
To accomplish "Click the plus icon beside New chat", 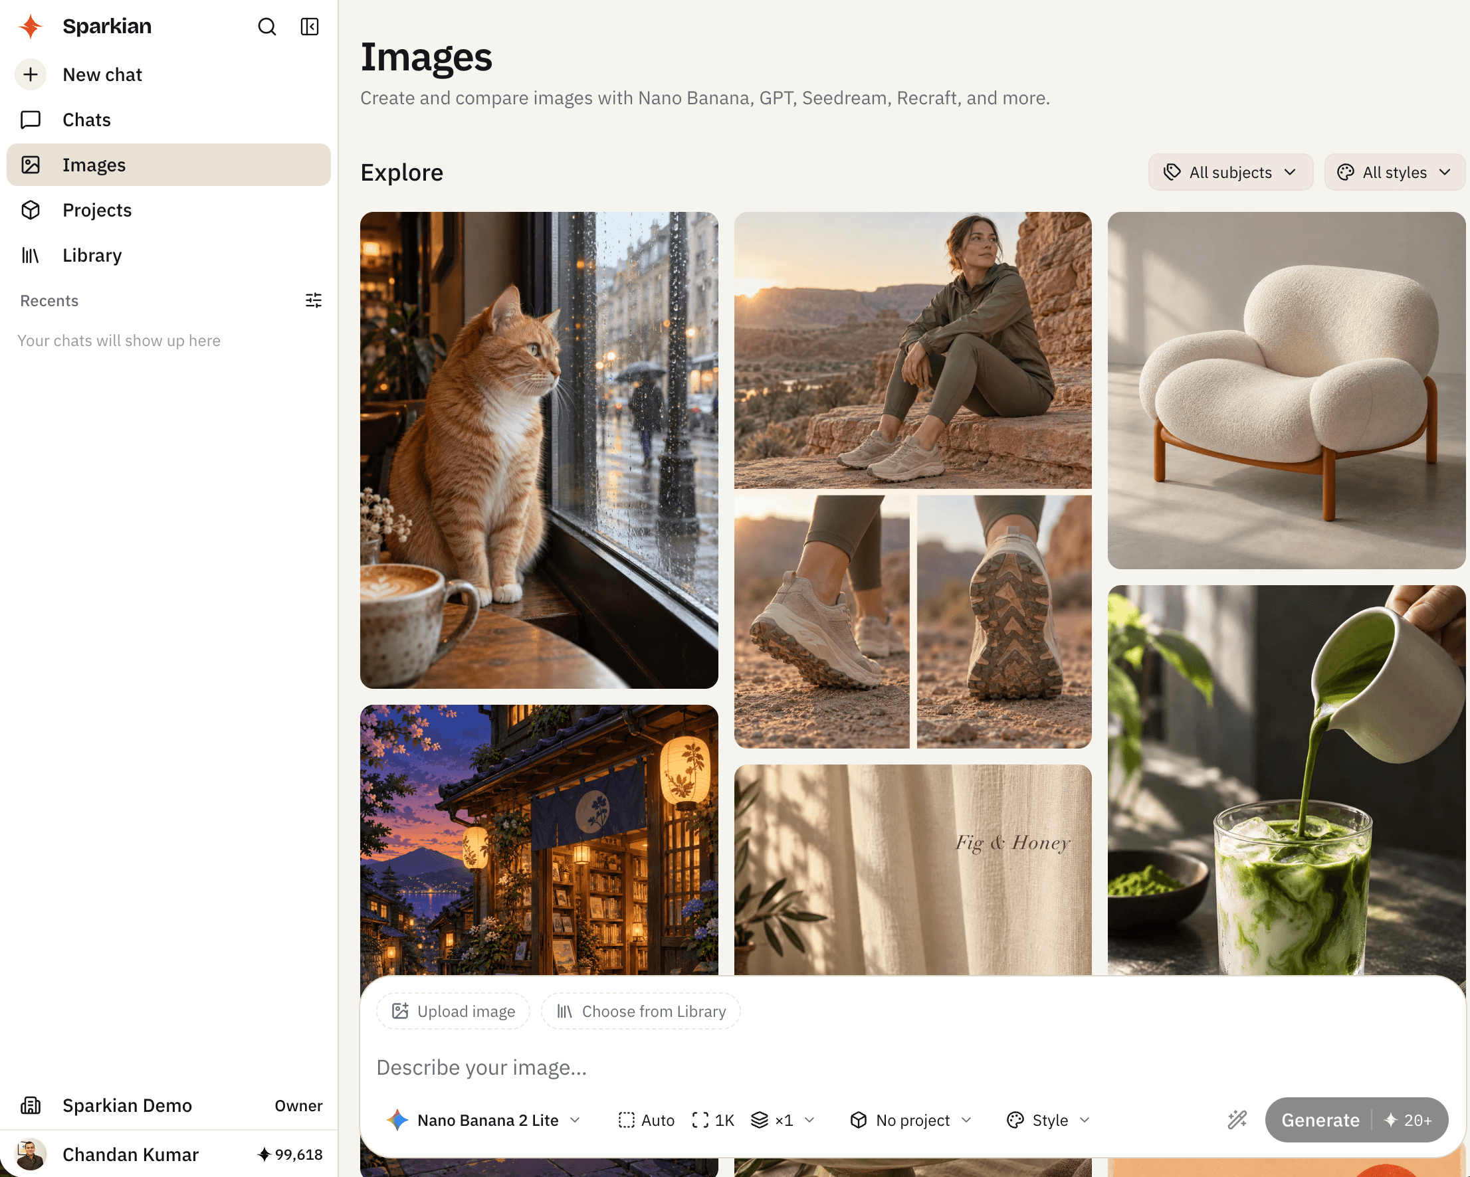I will coord(31,74).
